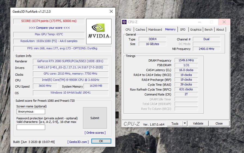Visit the Geeks3D.com link
244x153 pixels.
coord(78,142)
